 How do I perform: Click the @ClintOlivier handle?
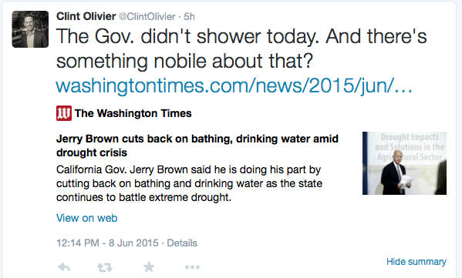point(147,16)
